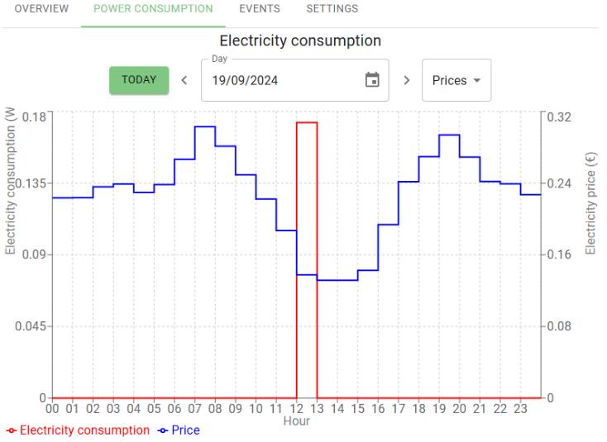Open the Events tab

[260, 9]
